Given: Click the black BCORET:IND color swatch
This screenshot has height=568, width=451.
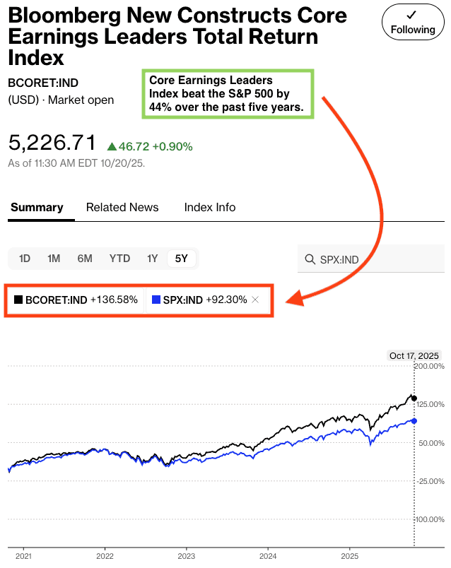Looking at the screenshot, I should (18, 300).
